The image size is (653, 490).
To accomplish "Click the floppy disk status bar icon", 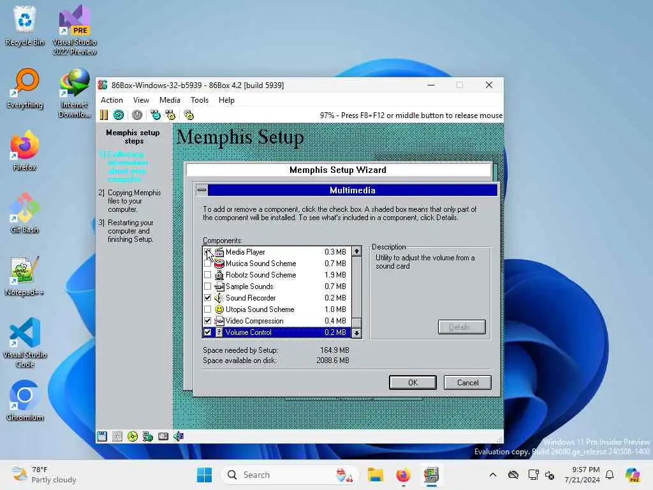I will tap(102, 436).
